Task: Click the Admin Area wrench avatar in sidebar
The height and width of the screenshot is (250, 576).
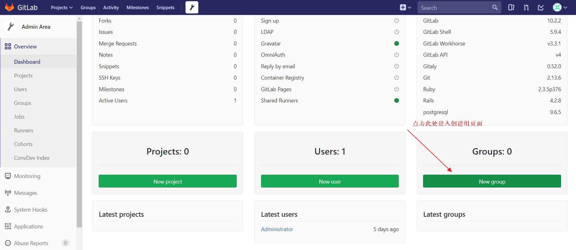Action: (11, 27)
